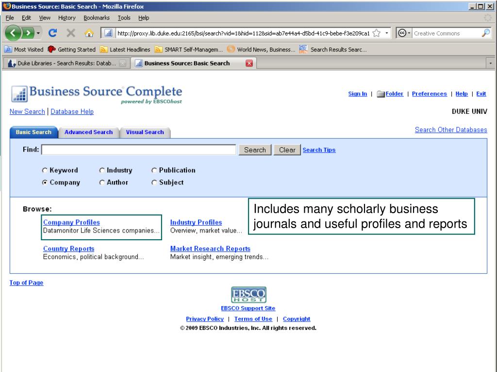Open the EBSCO Support Site link
Screen dimensions: 497x372
click(x=248, y=308)
